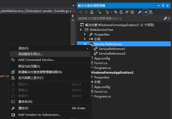Collapse the Service References folder arrow
172x119 pixels.
pos(85,44)
